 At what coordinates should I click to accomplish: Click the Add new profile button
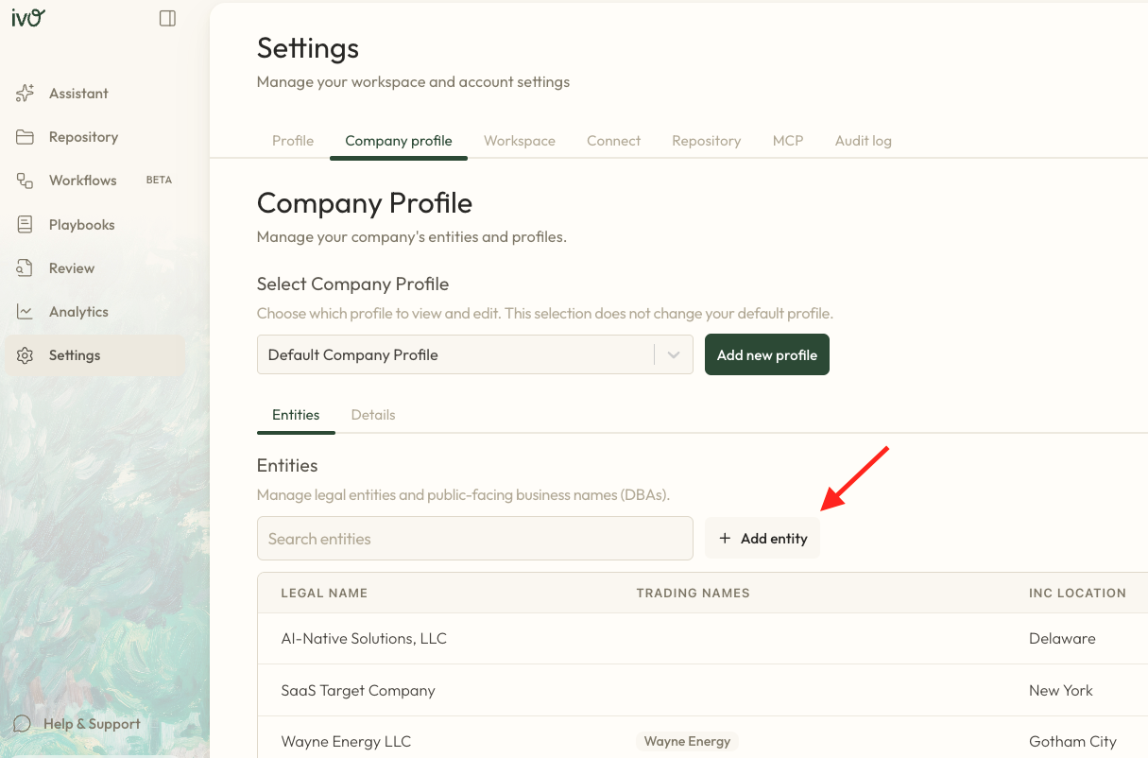click(766, 355)
